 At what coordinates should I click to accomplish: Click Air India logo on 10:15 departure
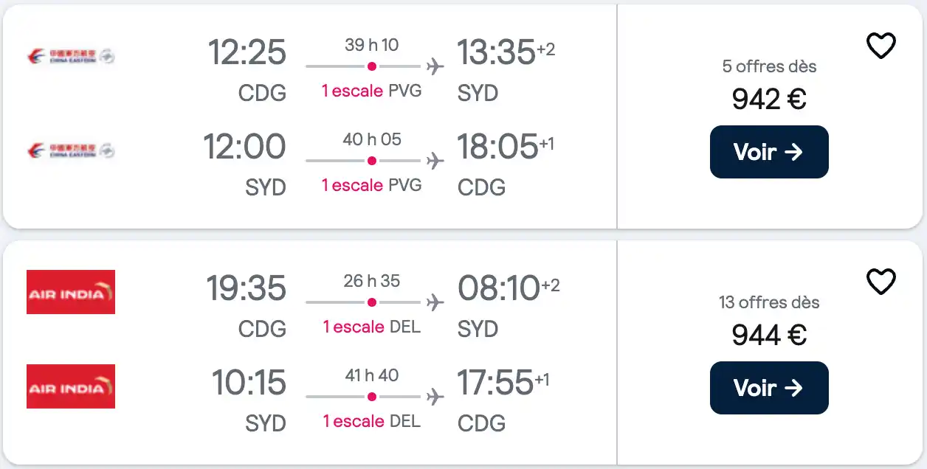click(x=71, y=386)
